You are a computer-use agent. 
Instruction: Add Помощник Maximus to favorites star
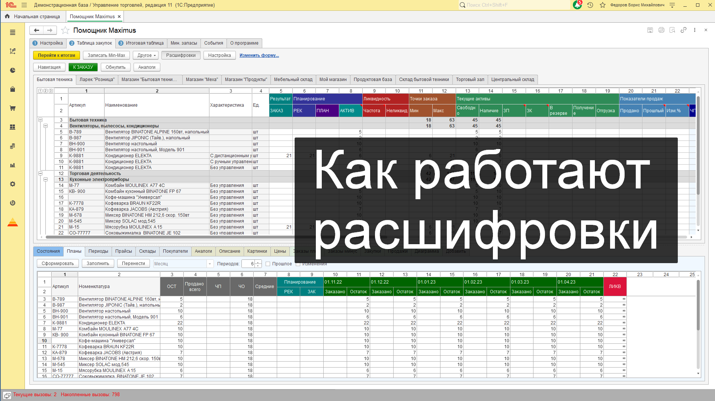coord(65,30)
